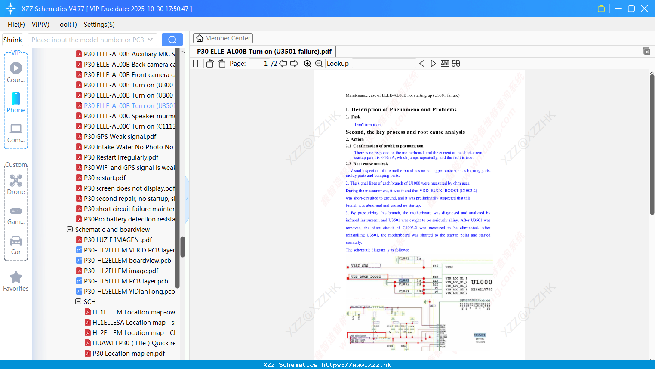The image size is (655, 369).
Task: Click the file tree vertical scrollbar
Action: click(x=182, y=246)
